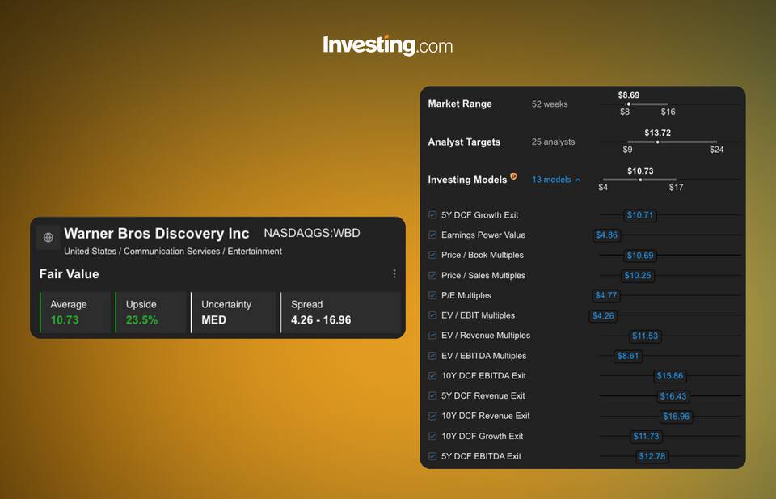The height and width of the screenshot is (499, 776).
Task: Toggle the 10Y DCF EBITDA Exit checkbox
Action: tap(432, 376)
